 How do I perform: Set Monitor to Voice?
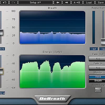point(97,77)
